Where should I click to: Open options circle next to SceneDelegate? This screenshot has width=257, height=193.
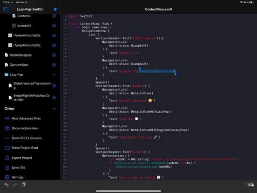pyautogui.click(x=54, y=55)
